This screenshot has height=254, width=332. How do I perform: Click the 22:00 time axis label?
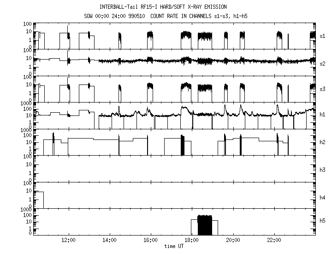coord(274,241)
